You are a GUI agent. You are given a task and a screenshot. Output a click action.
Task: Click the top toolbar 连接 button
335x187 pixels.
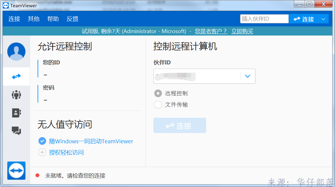click(303, 19)
